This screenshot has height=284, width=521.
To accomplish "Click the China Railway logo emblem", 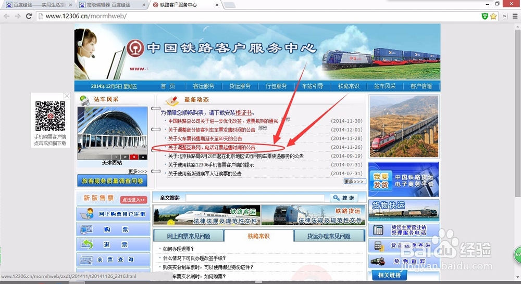I will [x=135, y=48].
